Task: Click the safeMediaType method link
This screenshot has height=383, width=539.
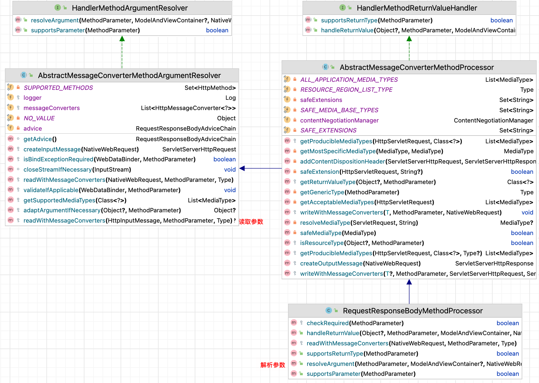Action: coord(321,233)
